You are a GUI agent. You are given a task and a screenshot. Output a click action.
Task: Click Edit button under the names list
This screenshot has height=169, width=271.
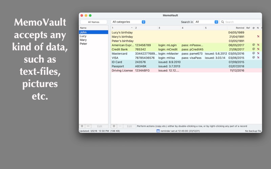coord(100,126)
